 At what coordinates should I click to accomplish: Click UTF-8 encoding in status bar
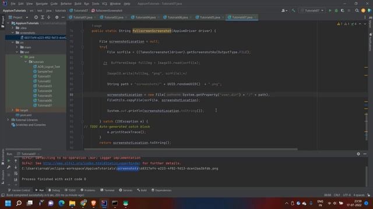(x=347, y=195)
